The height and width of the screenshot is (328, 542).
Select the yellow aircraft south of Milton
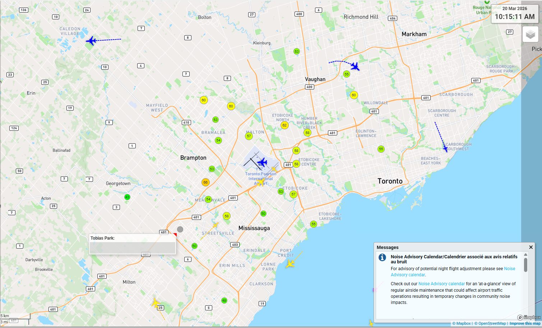pos(155,303)
